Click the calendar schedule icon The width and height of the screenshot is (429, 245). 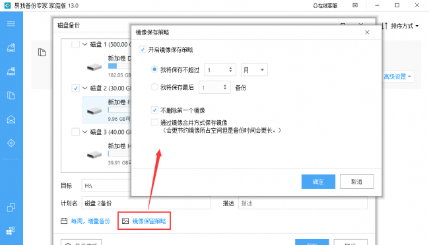pos(64,221)
